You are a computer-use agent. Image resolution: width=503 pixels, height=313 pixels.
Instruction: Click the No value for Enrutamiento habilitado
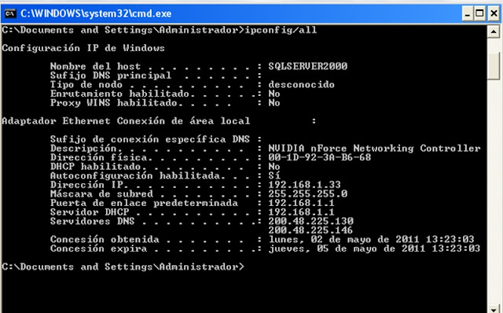tap(274, 94)
